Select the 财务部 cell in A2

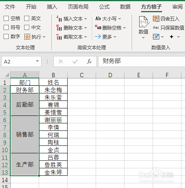coord(25,90)
